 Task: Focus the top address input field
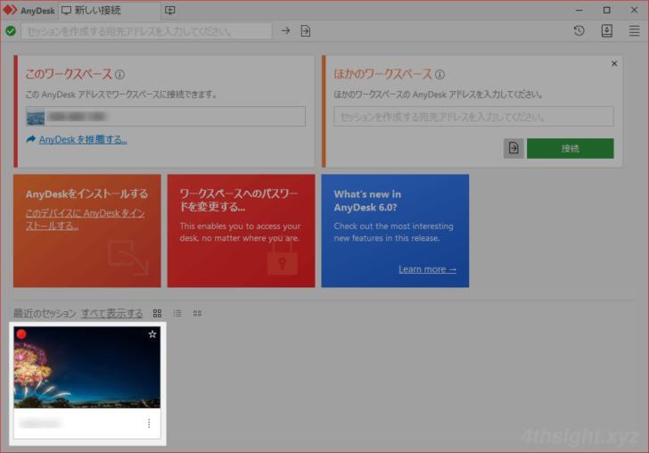point(146,31)
